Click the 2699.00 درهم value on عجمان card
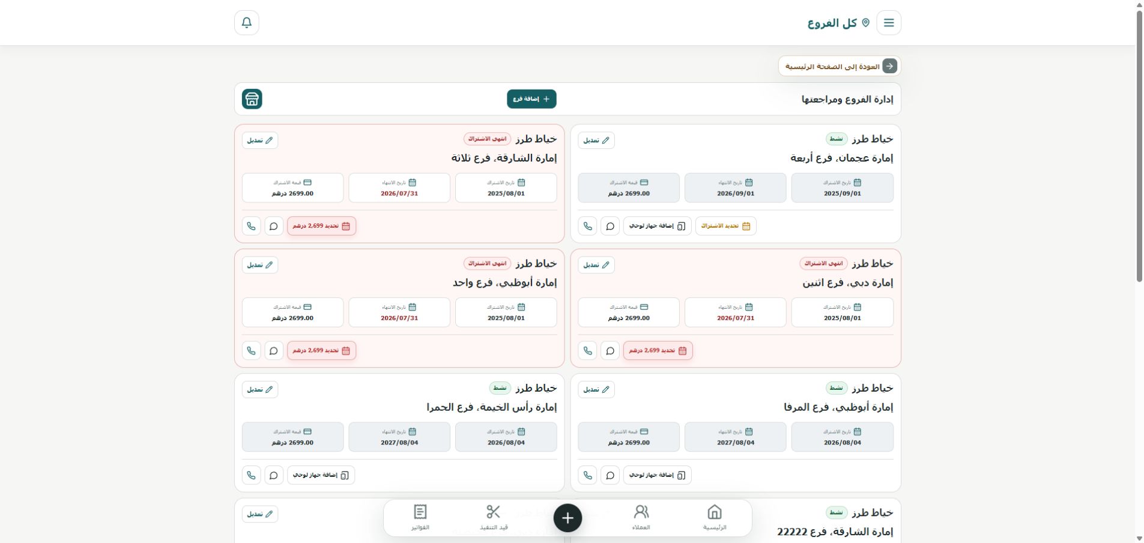The width and height of the screenshot is (1144, 543). pyautogui.click(x=629, y=194)
